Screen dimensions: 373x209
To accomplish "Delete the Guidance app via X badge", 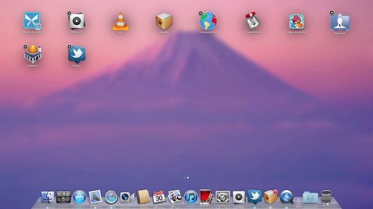I will pyautogui.click(x=25, y=46).
